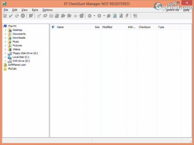Expand the Videos tree node
Image resolution: width=194 pixels, height=145 pixels.
[5, 49]
